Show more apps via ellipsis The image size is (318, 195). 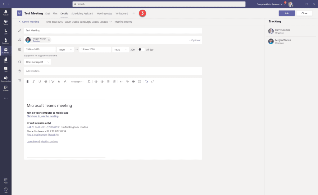(x=6, y=98)
